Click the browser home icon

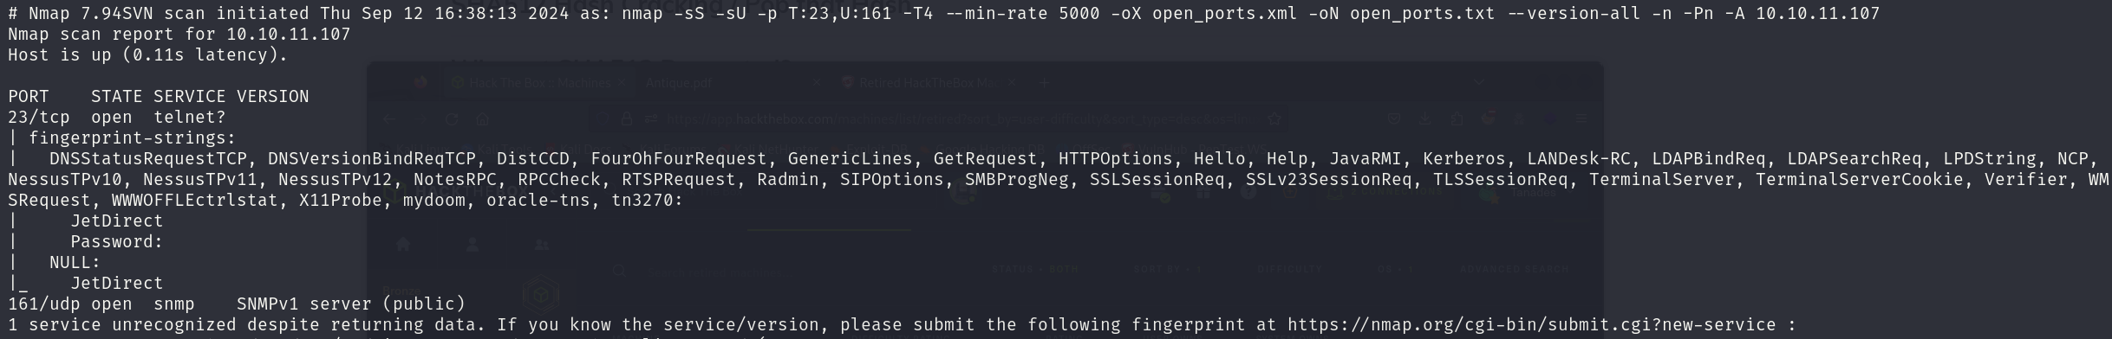click(483, 118)
